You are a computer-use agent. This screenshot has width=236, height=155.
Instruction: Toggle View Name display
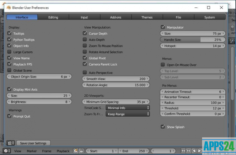[9, 58]
